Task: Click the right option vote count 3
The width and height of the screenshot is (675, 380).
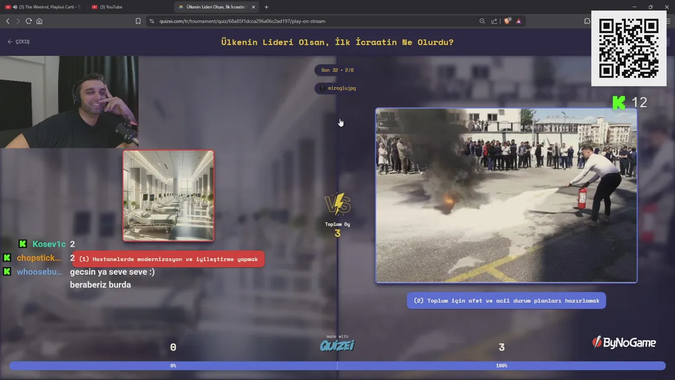Action: [502, 347]
